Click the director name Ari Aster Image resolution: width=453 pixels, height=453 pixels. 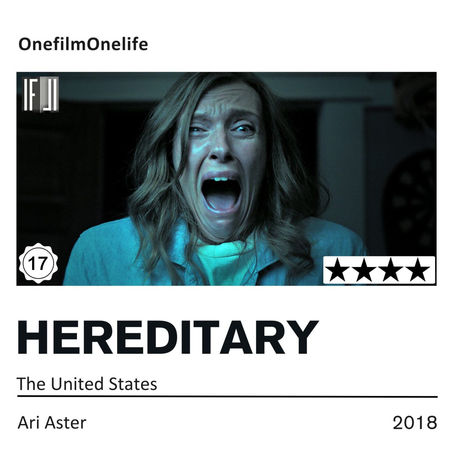point(52,422)
